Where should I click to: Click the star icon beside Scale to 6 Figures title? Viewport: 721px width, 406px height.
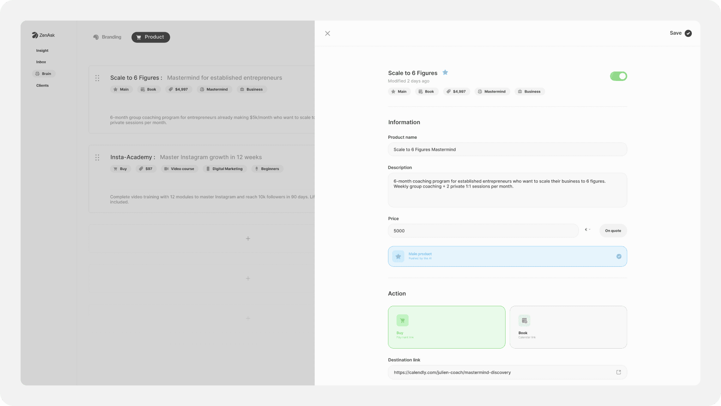445,72
